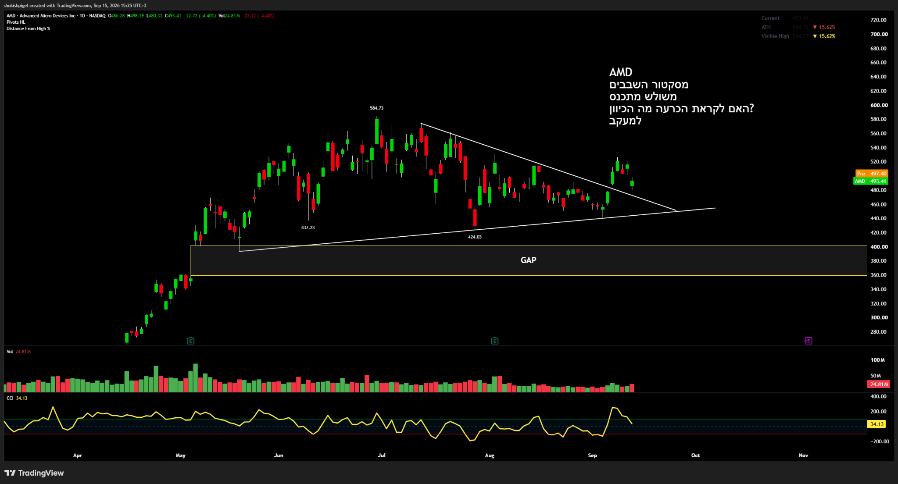Image resolution: width=898 pixels, height=484 pixels.
Task: Click the TradingView logo at bottom left
Action: point(34,473)
